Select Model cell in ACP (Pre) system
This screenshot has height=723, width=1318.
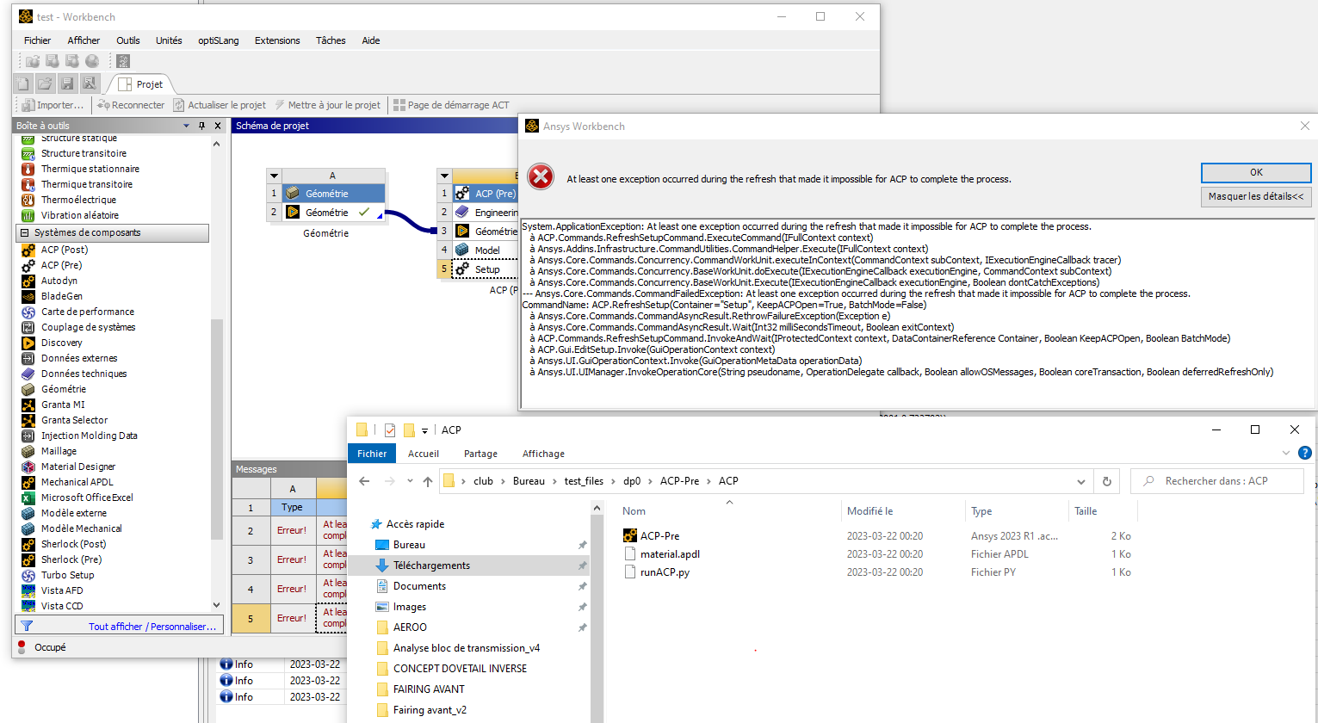(x=486, y=250)
